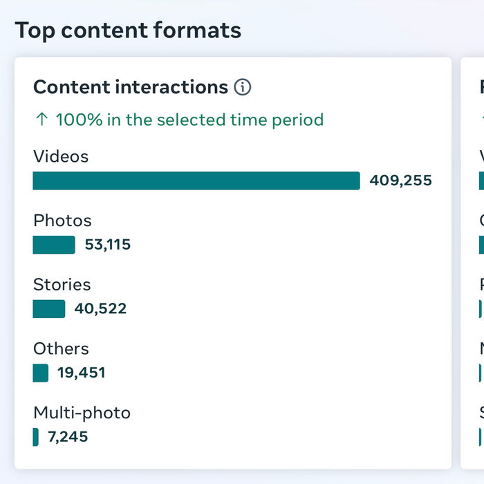The image size is (484, 484).
Task: Click the Content interactions heading
Action: [131, 87]
